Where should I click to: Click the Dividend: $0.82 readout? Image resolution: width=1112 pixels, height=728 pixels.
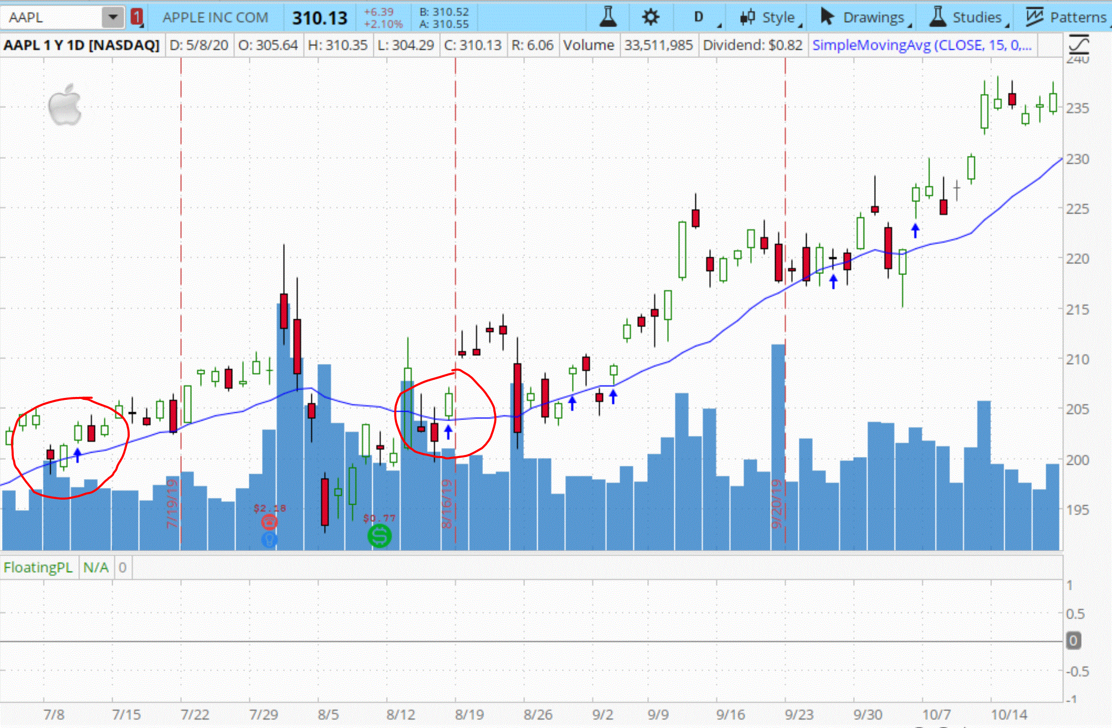click(x=752, y=45)
